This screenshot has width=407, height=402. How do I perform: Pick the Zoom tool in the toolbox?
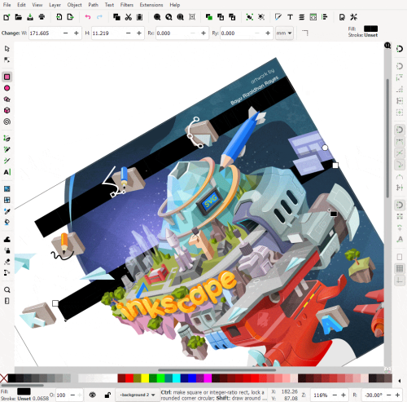(7, 289)
